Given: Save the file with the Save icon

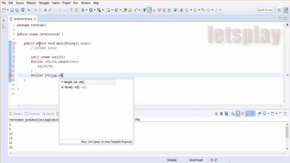Looking at the screenshot, I should [x=12, y=10].
